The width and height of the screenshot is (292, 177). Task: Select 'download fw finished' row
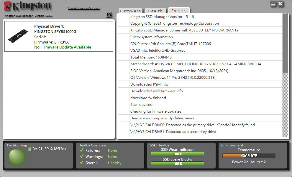click(200, 98)
